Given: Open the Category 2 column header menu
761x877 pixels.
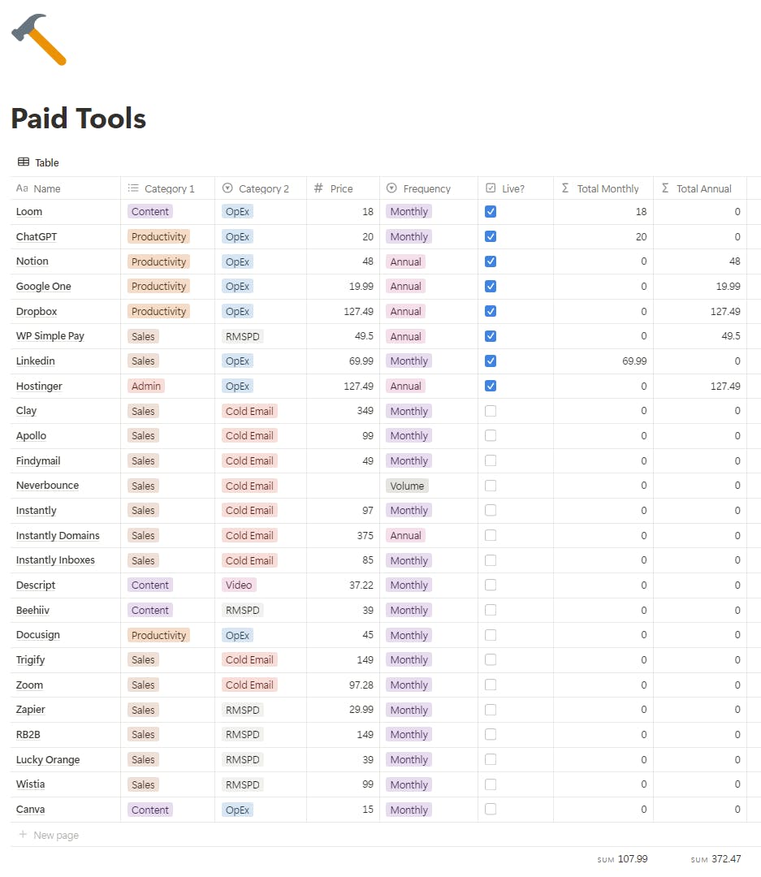Looking at the screenshot, I should (x=261, y=188).
